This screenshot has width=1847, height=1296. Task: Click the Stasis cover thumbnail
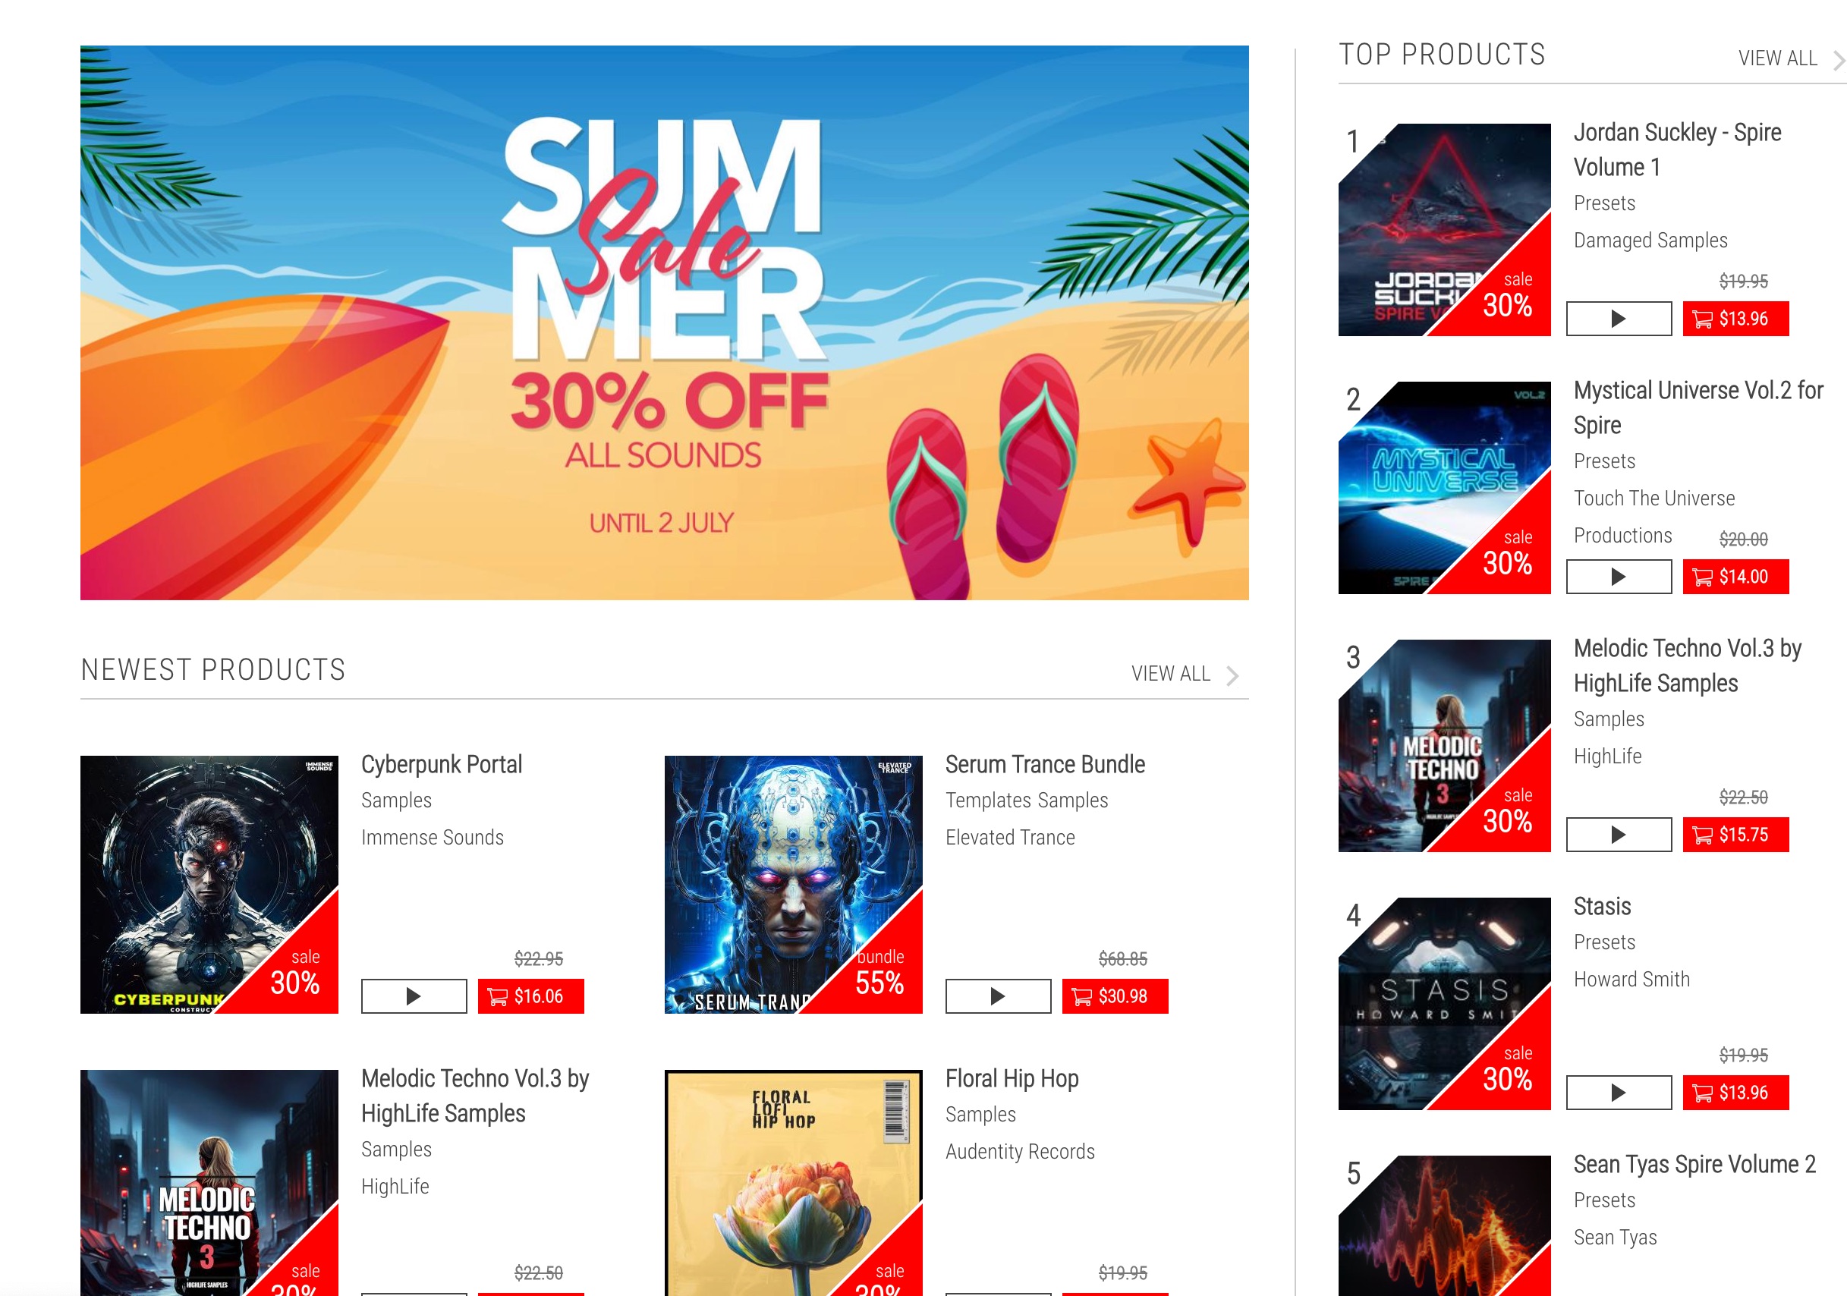[1444, 1003]
